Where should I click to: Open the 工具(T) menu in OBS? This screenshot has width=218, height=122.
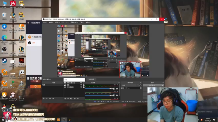tap(81, 22)
